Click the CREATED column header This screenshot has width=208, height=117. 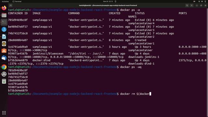pyautogui.click(x=114, y=13)
